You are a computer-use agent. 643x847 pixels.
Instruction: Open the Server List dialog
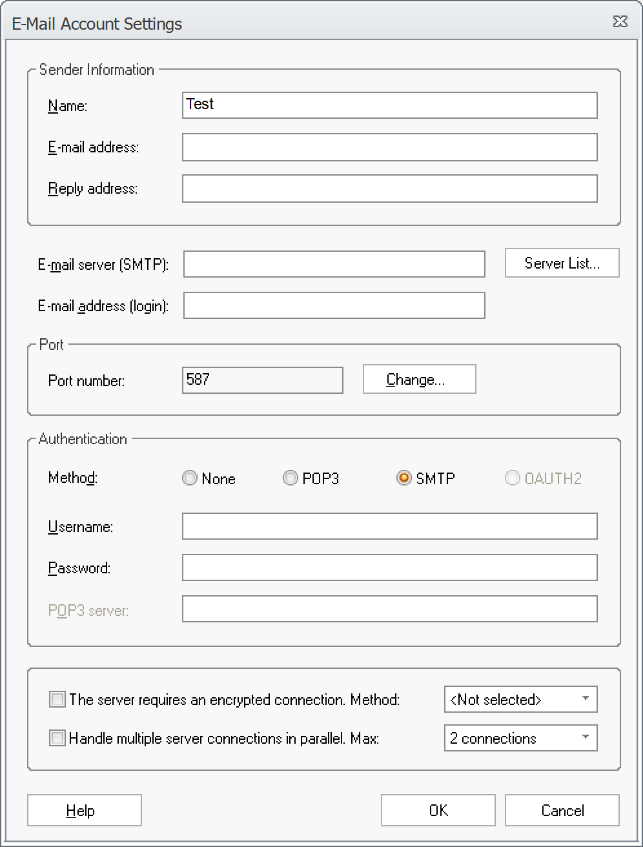[561, 263]
